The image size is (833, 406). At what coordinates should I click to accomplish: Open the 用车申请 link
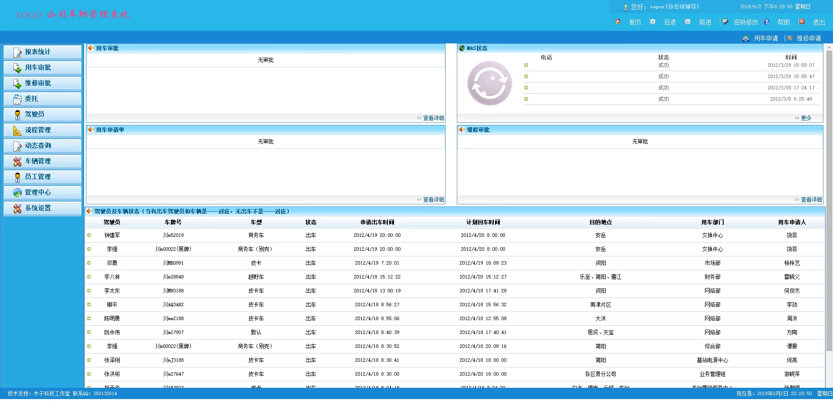(x=766, y=38)
